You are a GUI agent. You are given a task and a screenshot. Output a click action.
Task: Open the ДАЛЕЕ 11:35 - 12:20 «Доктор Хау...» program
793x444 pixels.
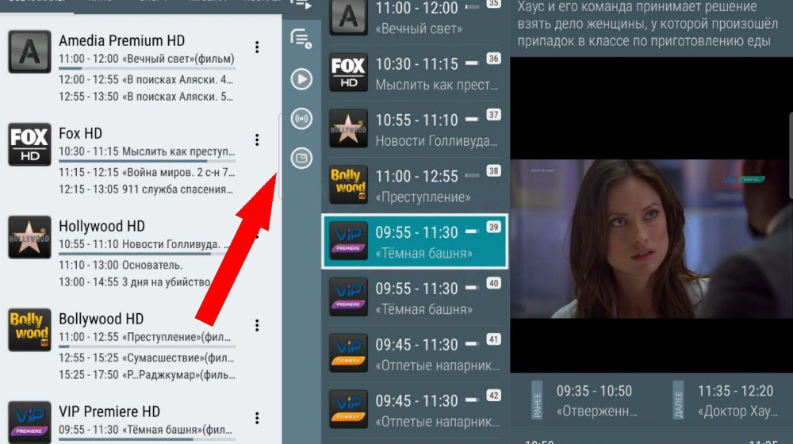coord(727,400)
